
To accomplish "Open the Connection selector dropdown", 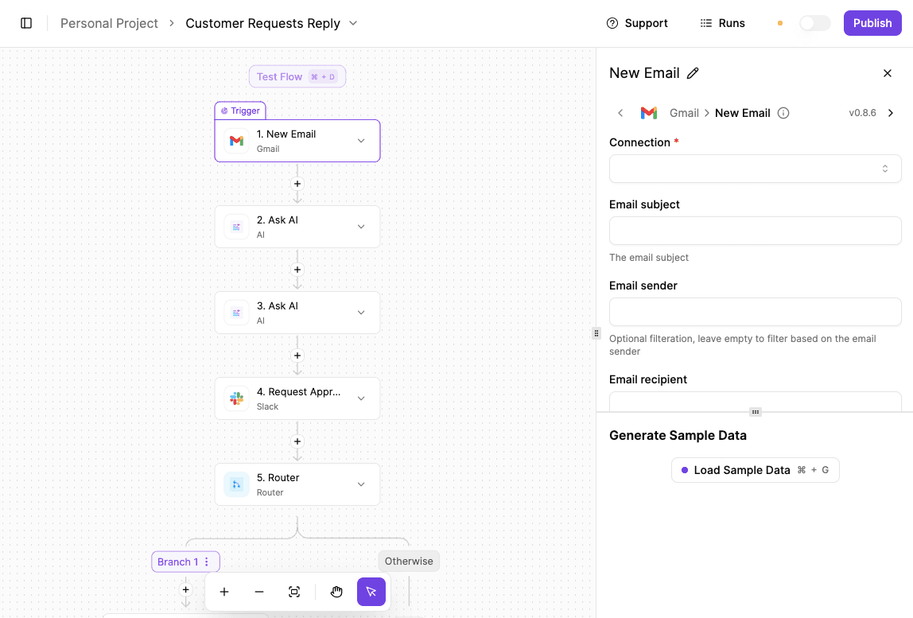I will pyautogui.click(x=754, y=169).
